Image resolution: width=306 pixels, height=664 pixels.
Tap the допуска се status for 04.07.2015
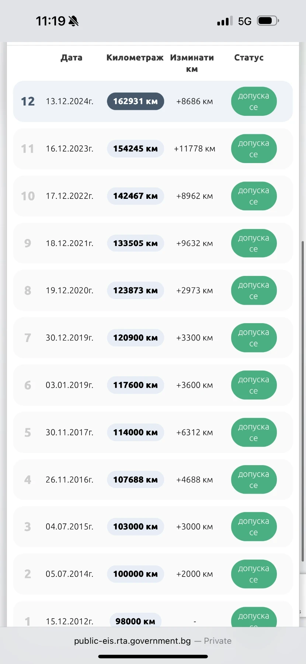(254, 527)
